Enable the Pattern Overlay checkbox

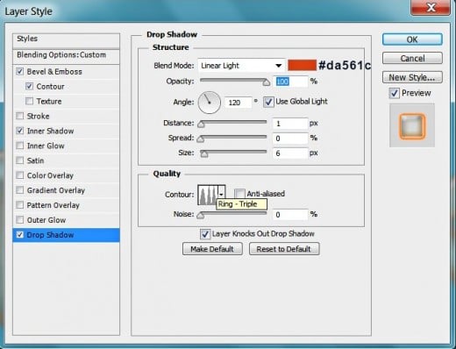20,205
